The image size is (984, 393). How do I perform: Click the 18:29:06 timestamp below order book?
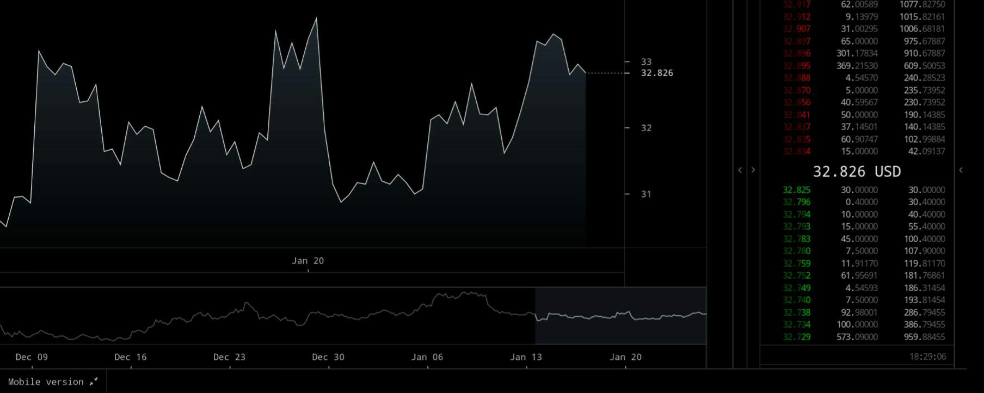click(x=927, y=357)
